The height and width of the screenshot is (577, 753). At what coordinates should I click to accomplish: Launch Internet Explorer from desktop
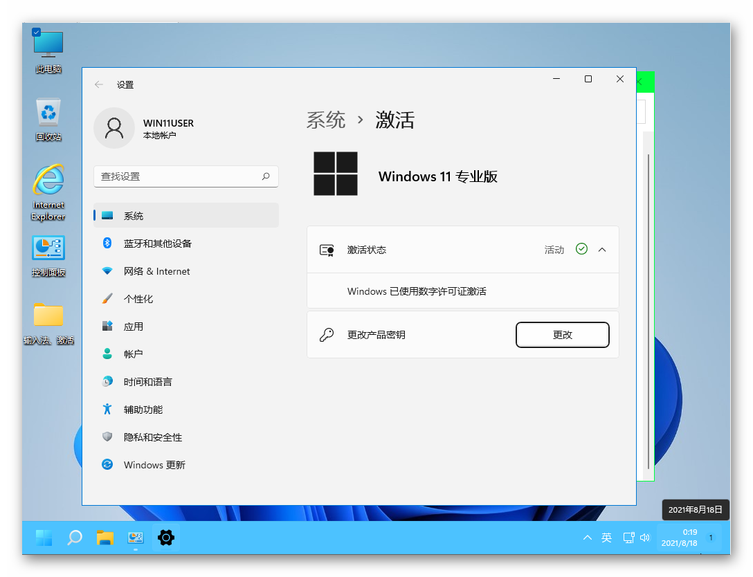[x=48, y=192]
